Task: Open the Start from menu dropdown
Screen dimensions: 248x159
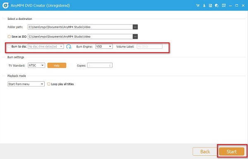Action: tap(26, 84)
